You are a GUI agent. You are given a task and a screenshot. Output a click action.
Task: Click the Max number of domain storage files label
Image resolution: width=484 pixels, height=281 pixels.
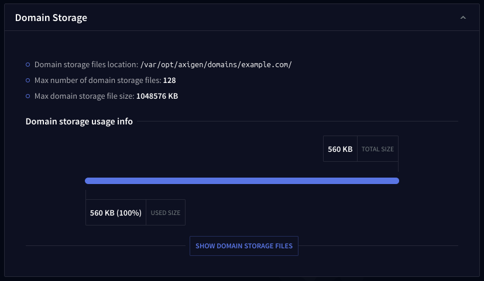(x=98, y=80)
